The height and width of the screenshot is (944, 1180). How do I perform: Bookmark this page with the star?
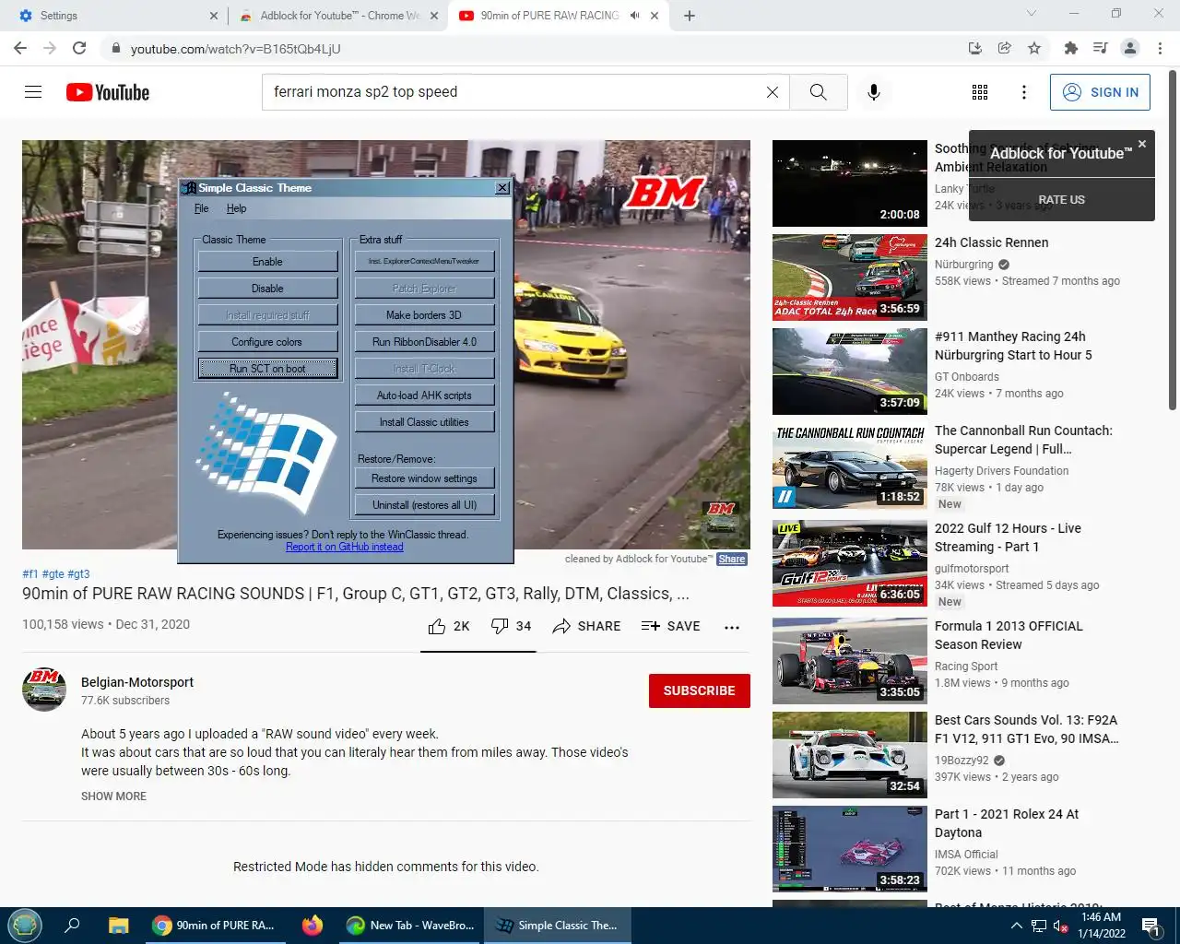click(x=1034, y=48)
